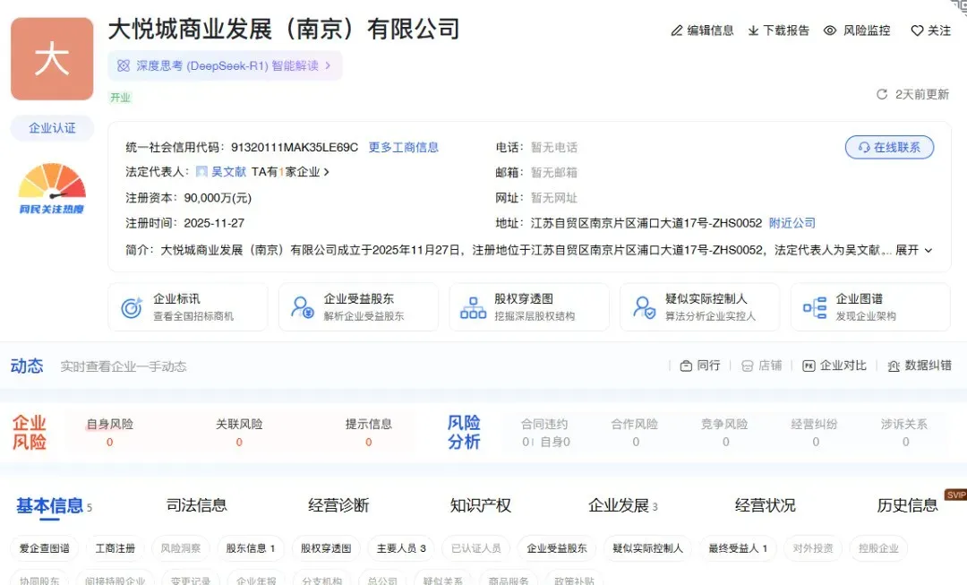Viewport: 967px width, 585px height.
Task: Click the 合同违约 risk item
Action: point(544,433)
